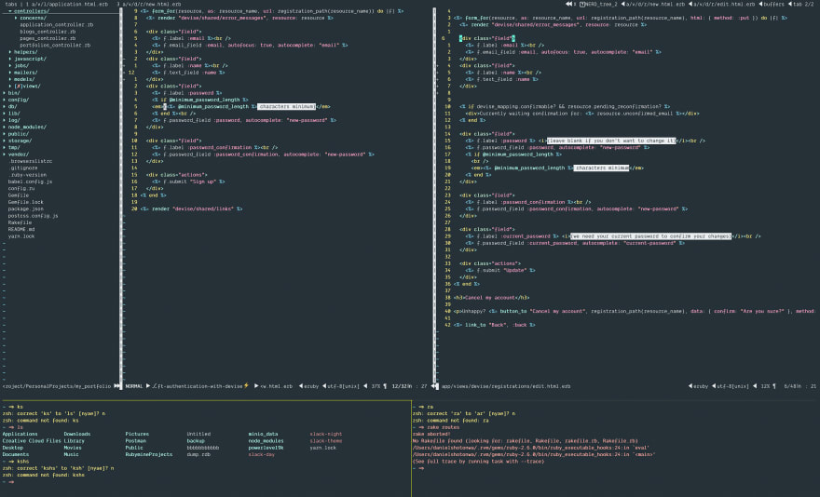Click the dump.rdb entry in ls output
The height and width of the screenshot is (497, 820).
pos(198,455)
